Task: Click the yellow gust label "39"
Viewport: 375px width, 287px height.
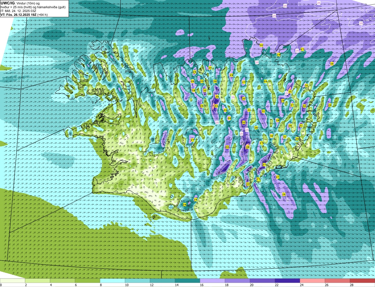Action: (x=217, y=97)
